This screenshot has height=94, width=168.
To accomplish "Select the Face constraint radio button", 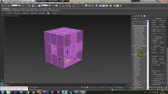I will tap(153, 43).
